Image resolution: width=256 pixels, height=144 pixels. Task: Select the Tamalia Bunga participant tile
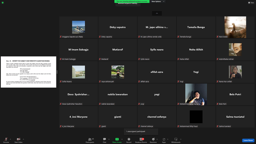[196, 27]
